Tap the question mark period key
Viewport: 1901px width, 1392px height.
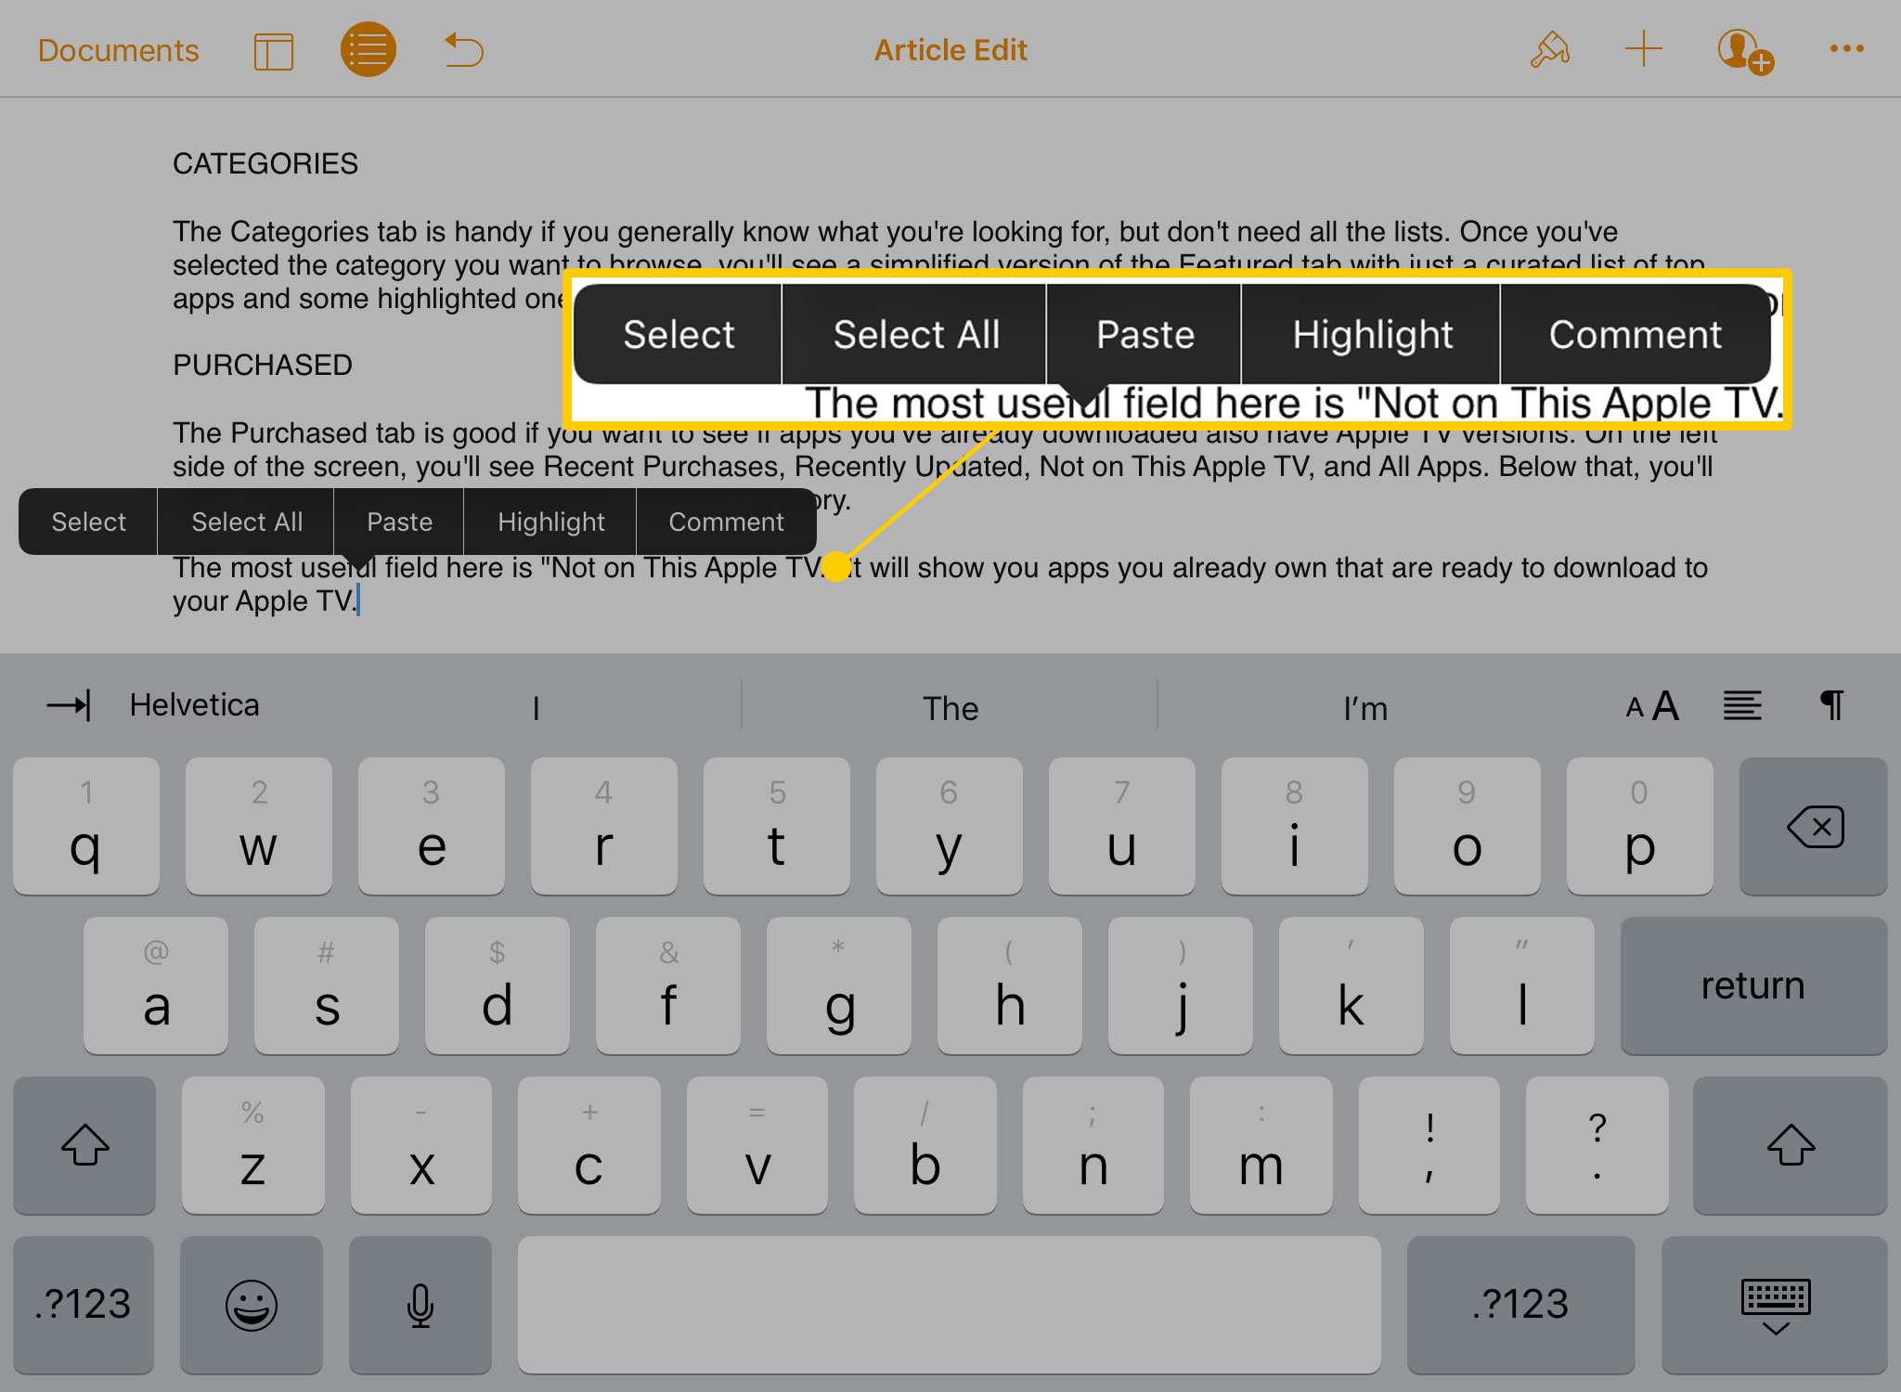pyautogui.click(x=1597, y=1145)
